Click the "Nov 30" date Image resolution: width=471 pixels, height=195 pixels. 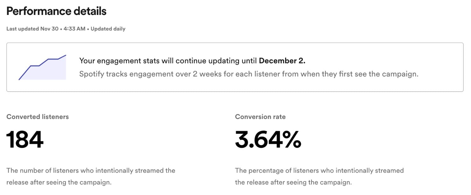pyautogui.click(x=49, y=29)
